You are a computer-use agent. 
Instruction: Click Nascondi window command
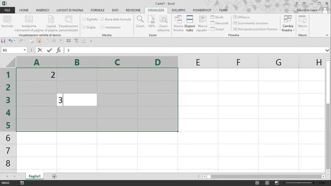coord(219,23)
